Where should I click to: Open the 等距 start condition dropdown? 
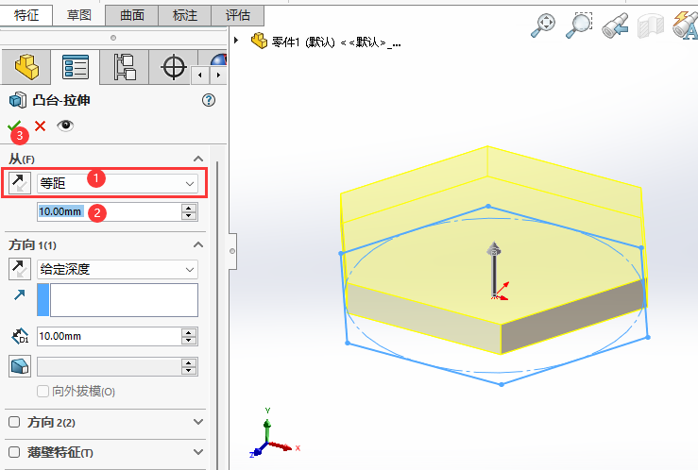pyautogui.click(x=117, y=183)
